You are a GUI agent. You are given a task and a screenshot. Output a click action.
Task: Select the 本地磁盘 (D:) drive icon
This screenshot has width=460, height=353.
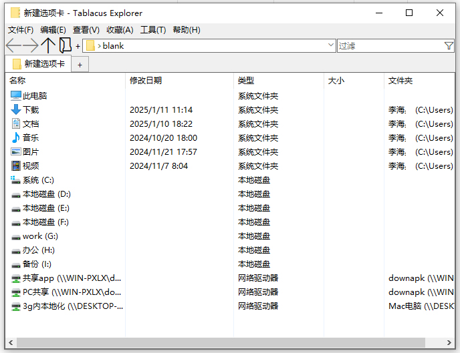coord(16,195)
